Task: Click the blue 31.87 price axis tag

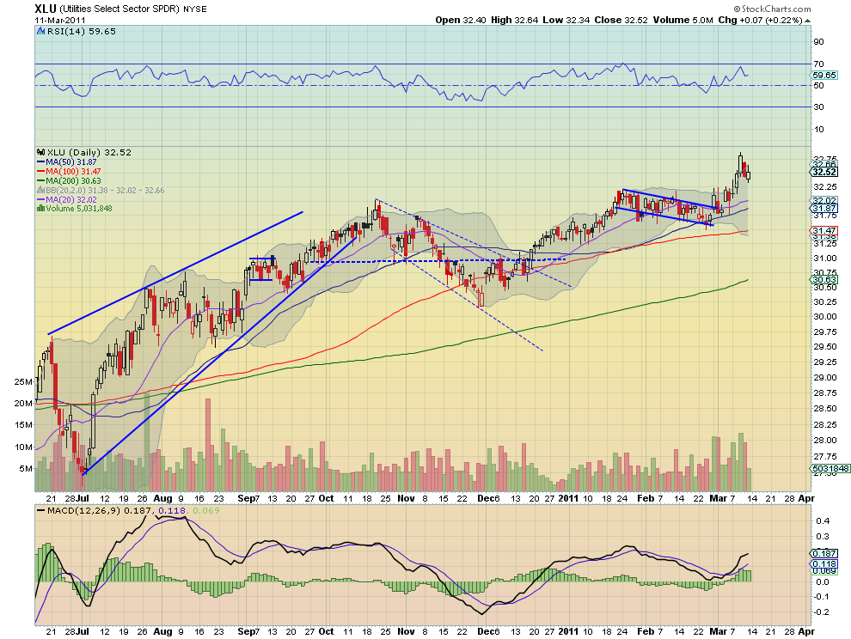Action: (824, 209)
